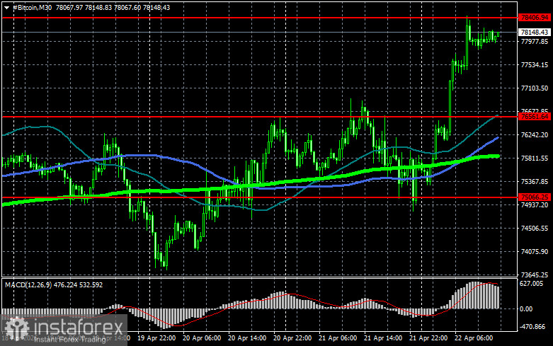The image size is (553, 346).
Task: Click the 76242.20 price axis label
Action: click(535, 135)
